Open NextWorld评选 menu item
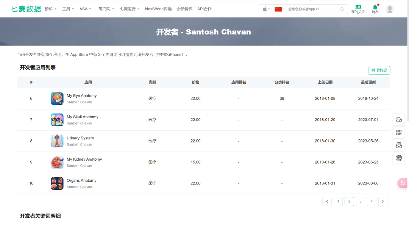409x225 pixels. click(x=158, y=9)
